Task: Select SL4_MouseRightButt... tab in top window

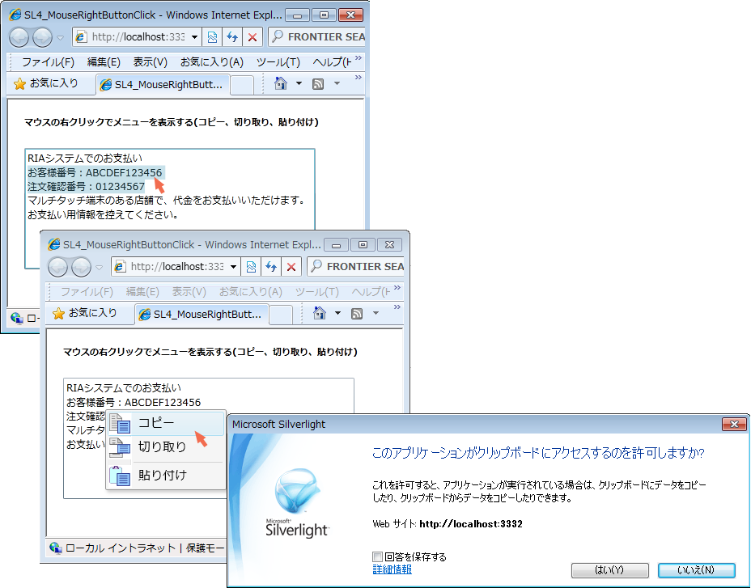Action: coord(163,85)
